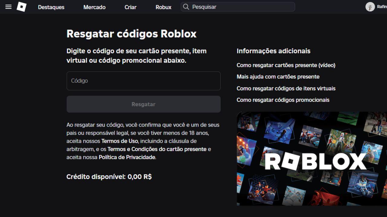This screenshot has width=387, height=217.
Task: Open Como resgatar códigos promocionais link
Action: (283, 100)
